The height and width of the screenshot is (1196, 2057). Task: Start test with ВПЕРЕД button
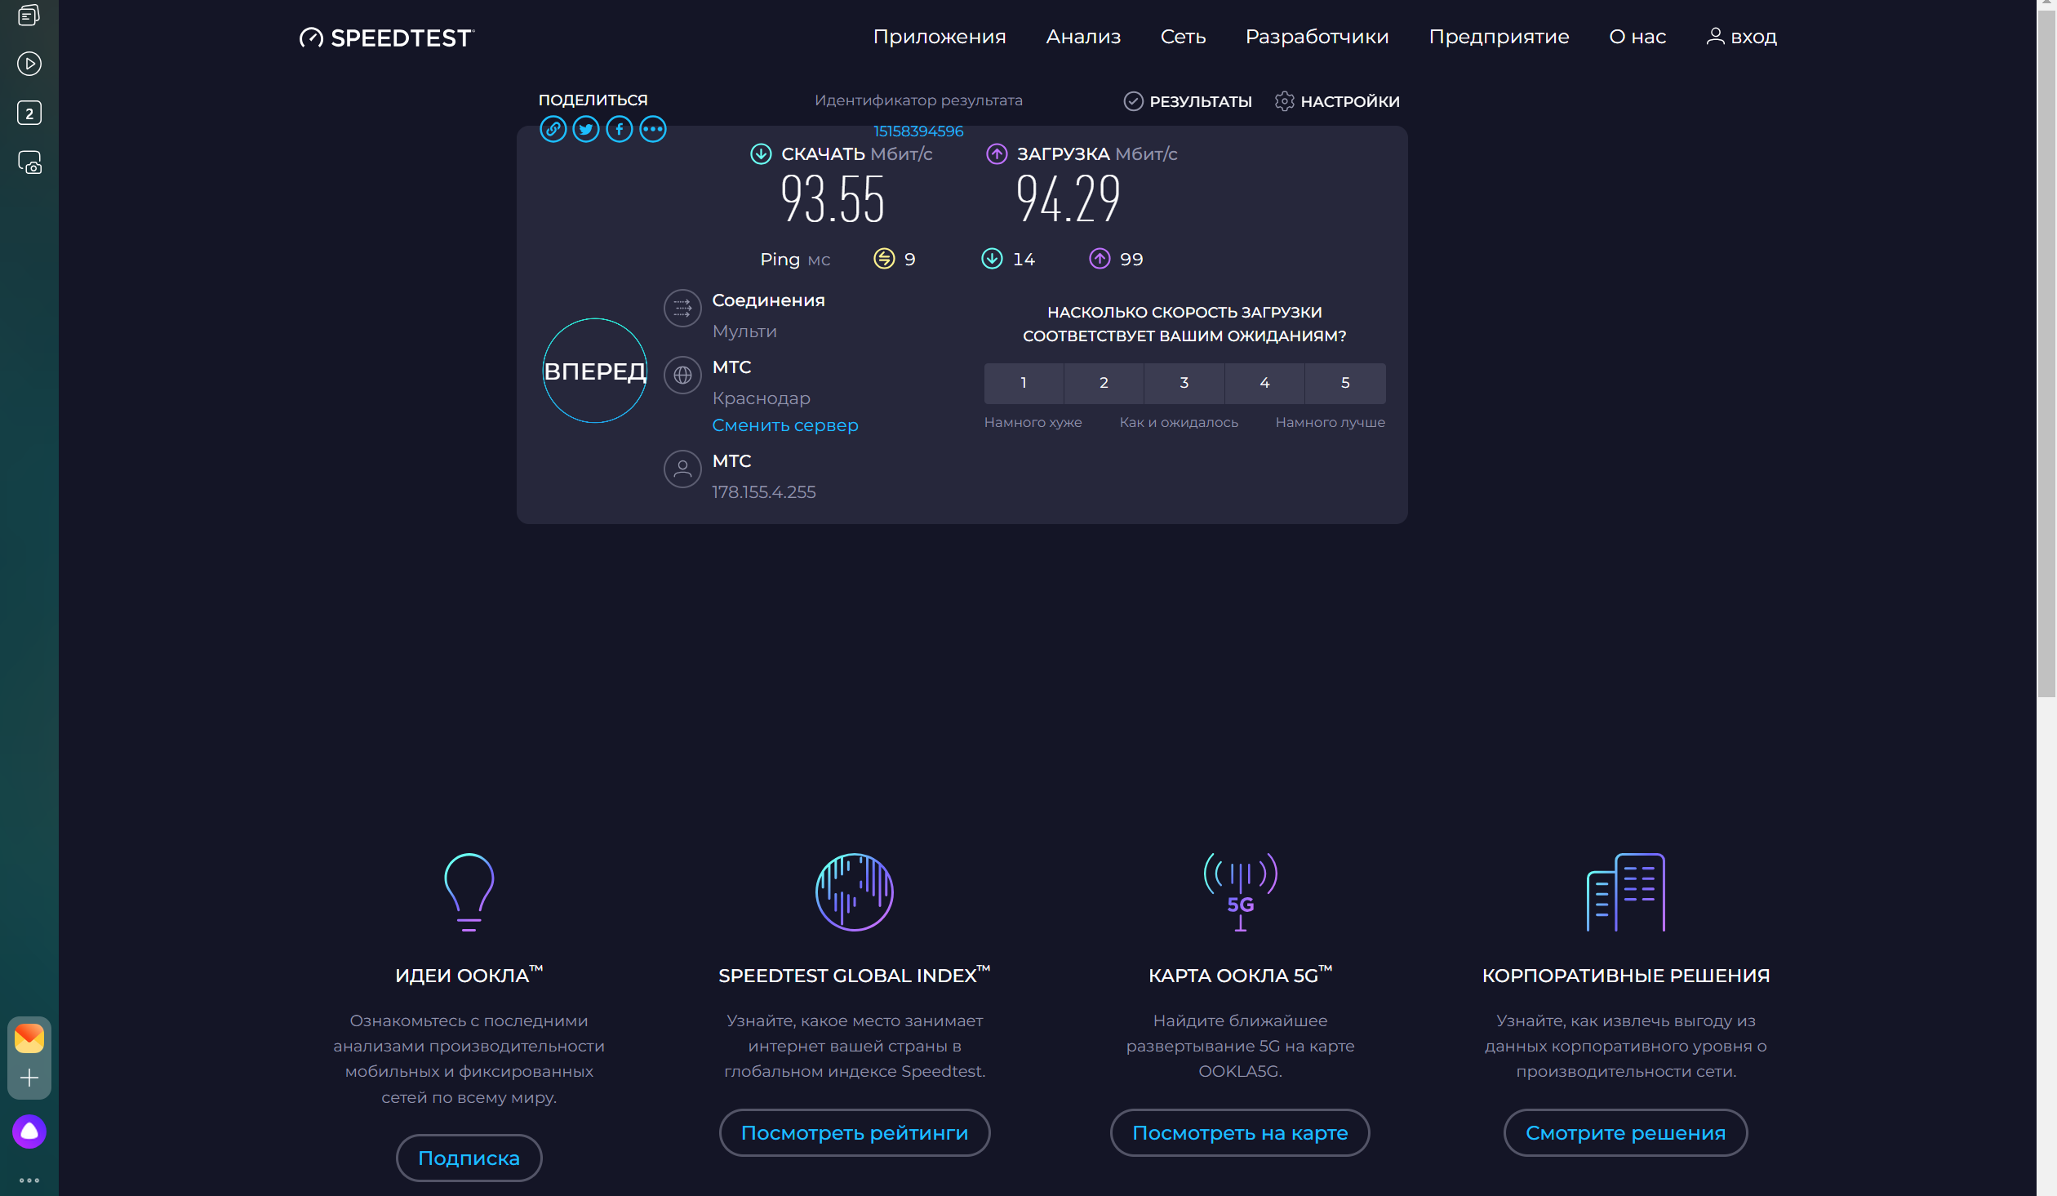point(595,371)
